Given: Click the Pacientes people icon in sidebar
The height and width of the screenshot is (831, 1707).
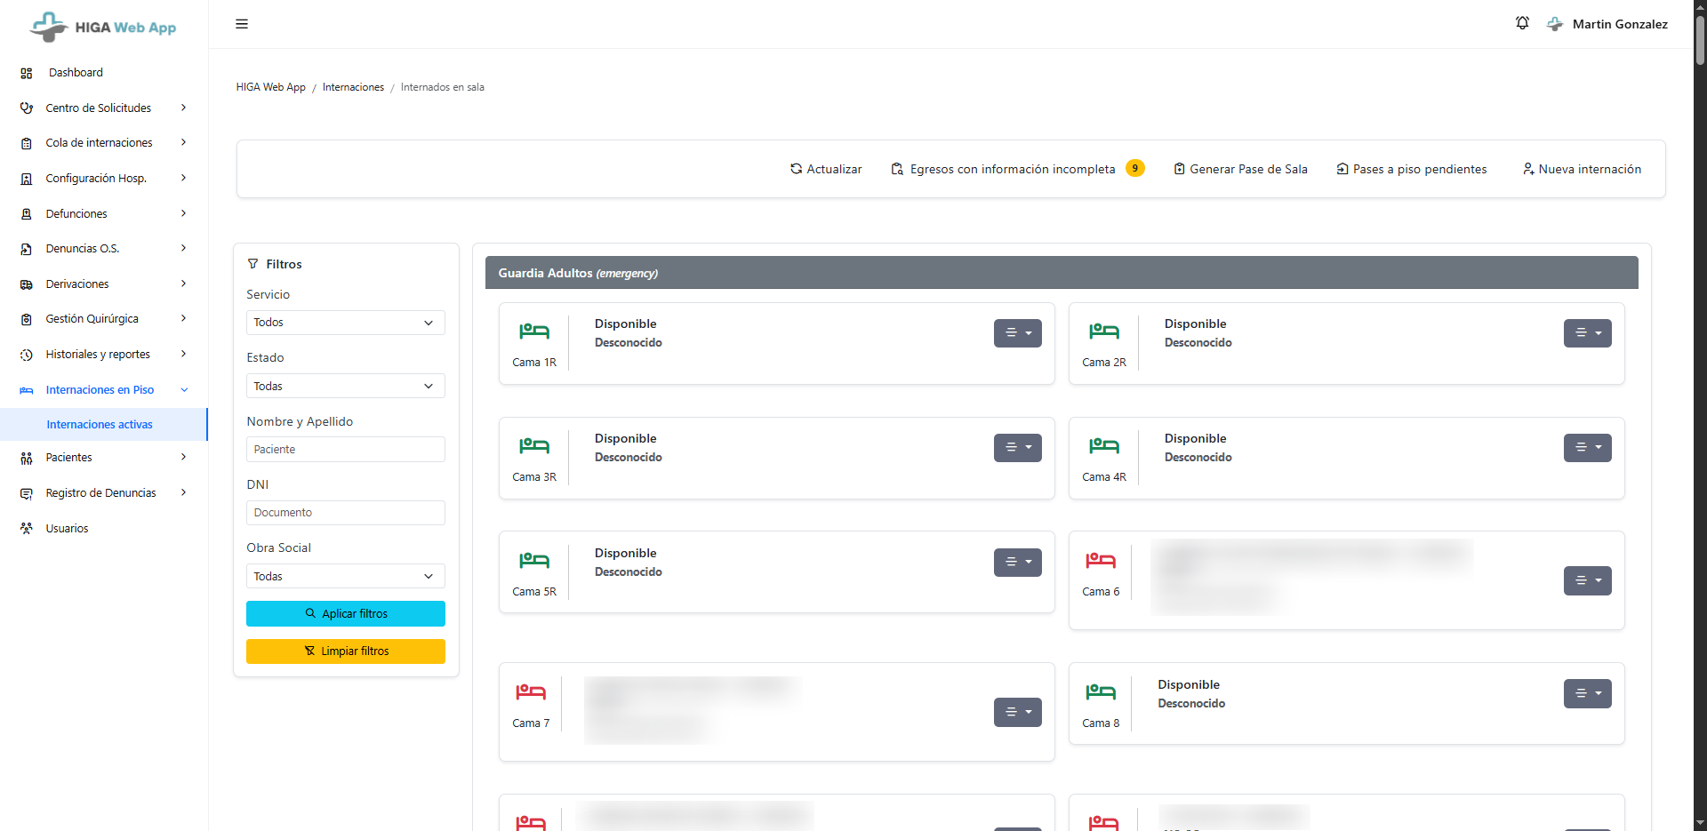Looking at the screenshot, I should coord(27,458).
